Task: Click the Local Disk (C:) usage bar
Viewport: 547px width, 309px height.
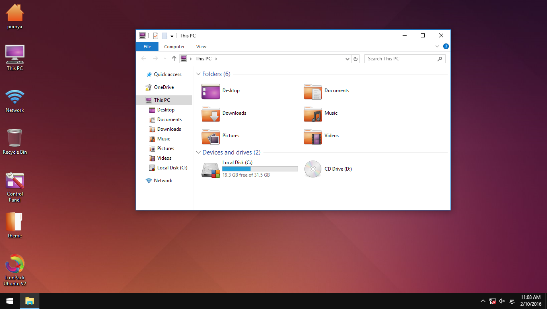Action: [x=260, y=169]
